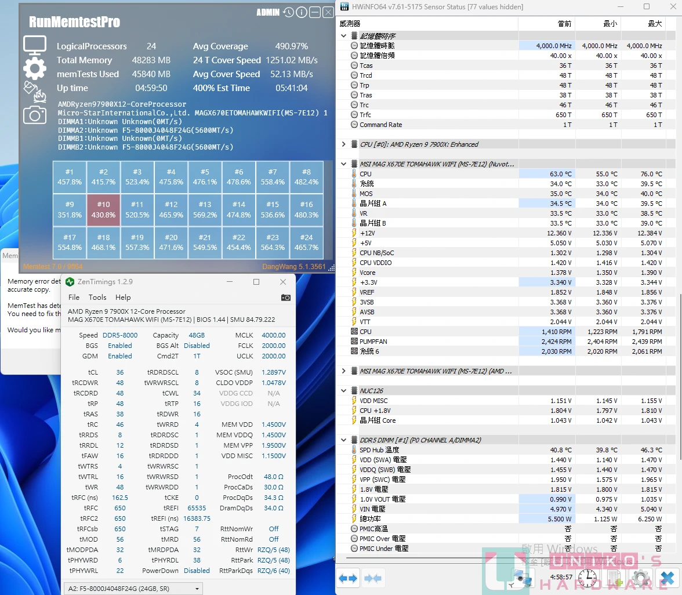
Task: Open HWiNFO sensor settings gear icon
Action: pyautogui.click(x=641, y=578)
